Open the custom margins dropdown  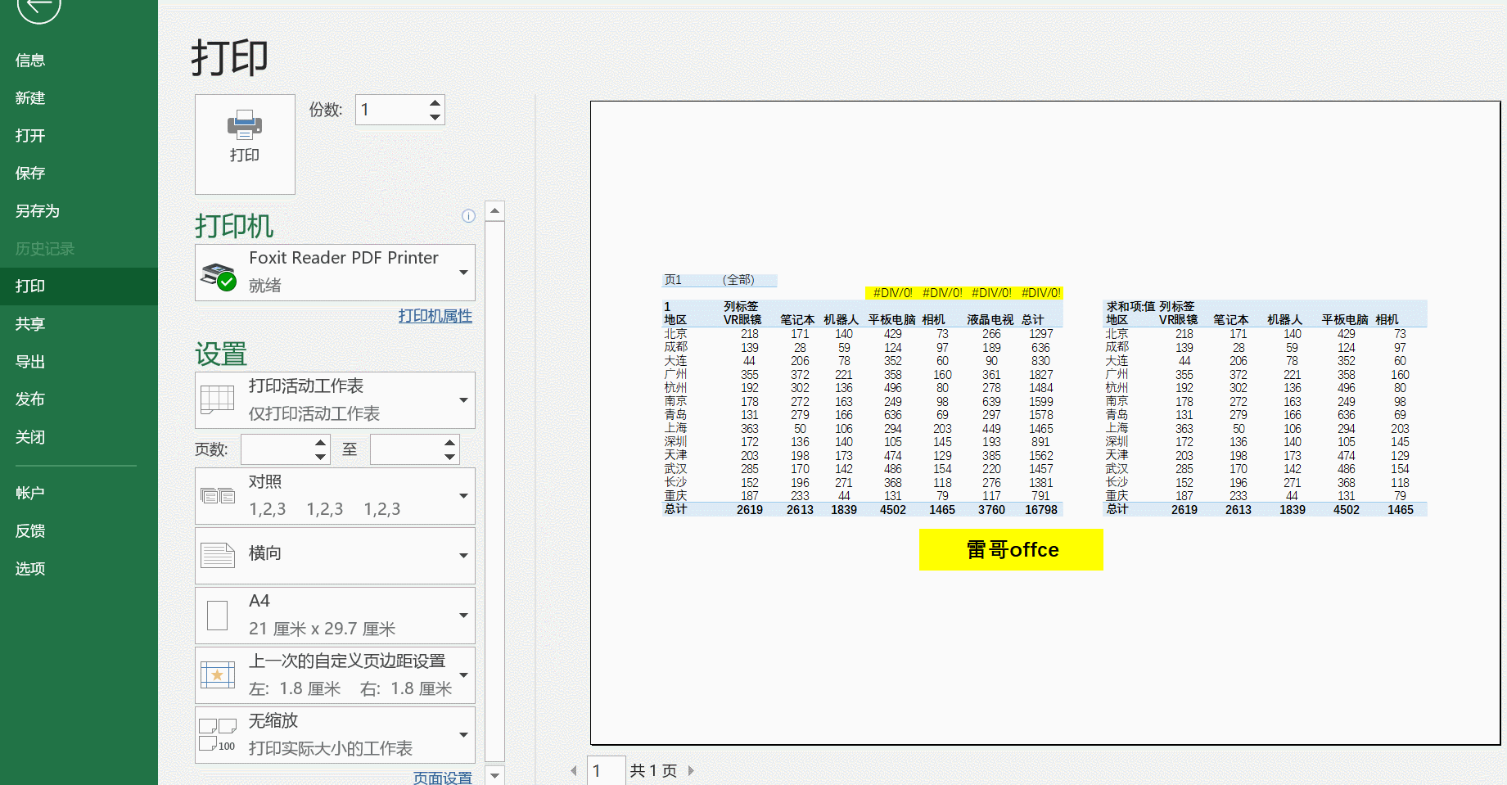pyautogui.click(x=463, y=675)
